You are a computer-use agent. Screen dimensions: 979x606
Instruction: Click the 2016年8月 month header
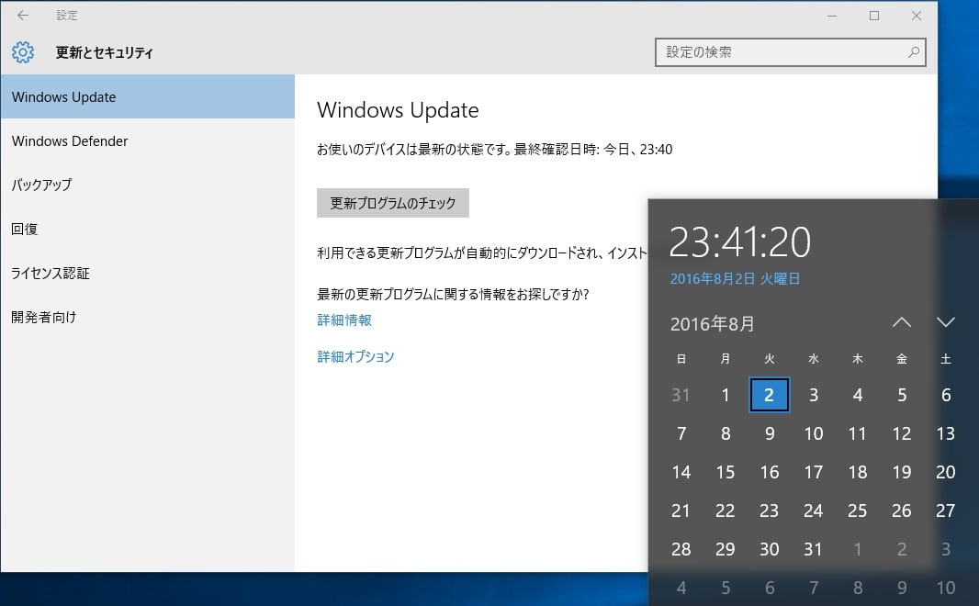pos(713,324)
